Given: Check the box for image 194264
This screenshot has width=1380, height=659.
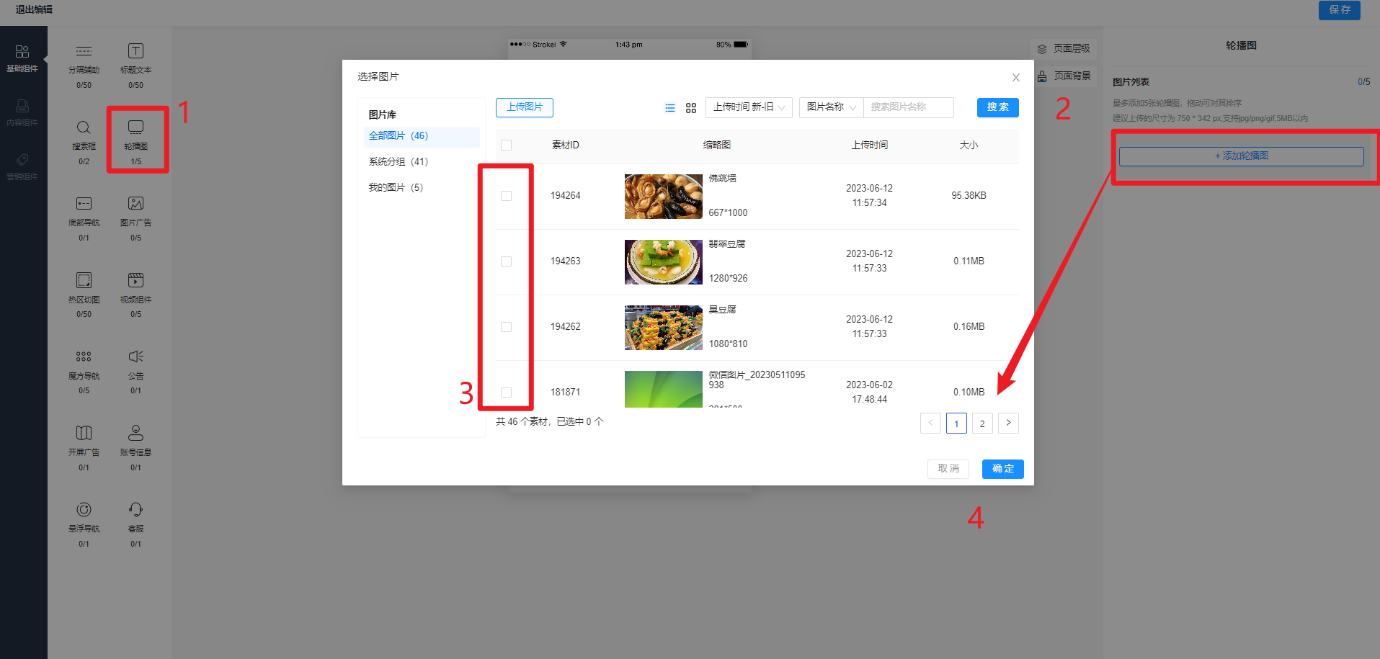Looking at the screenshot, I should coord(506,196).
